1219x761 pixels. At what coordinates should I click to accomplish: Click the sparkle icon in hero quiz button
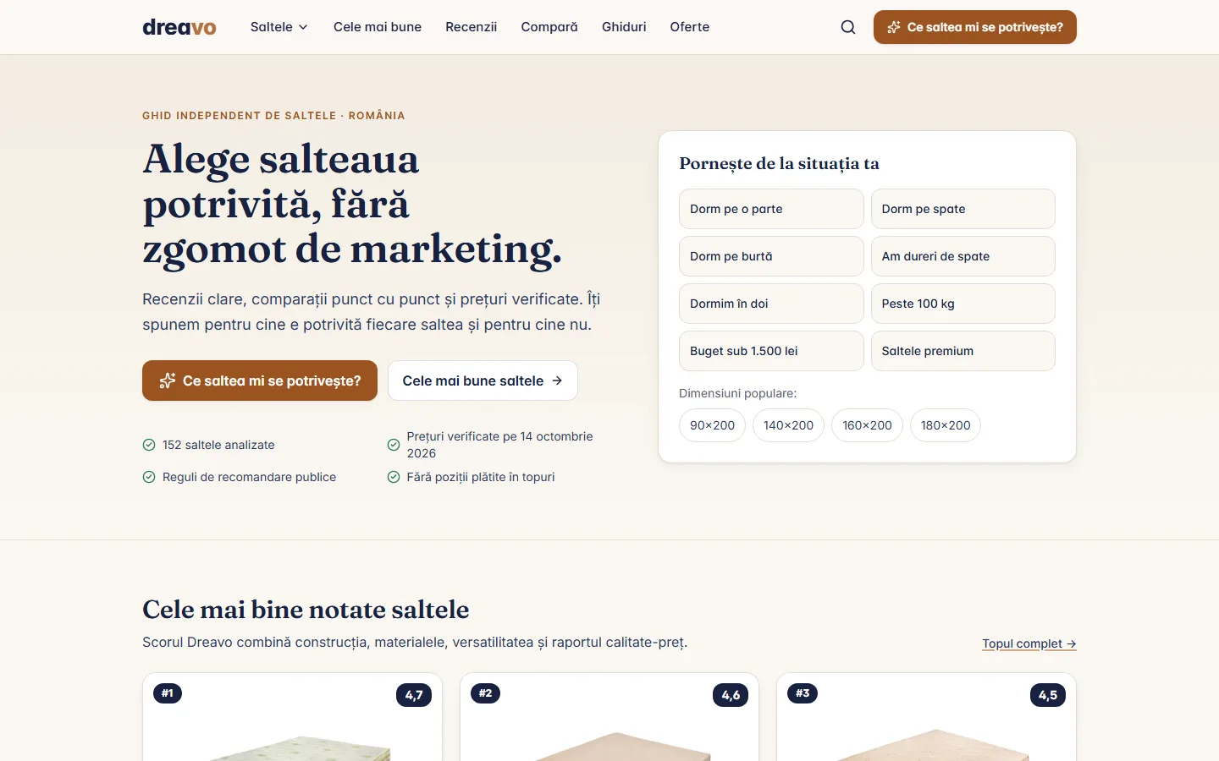click(x=168, y=380)
